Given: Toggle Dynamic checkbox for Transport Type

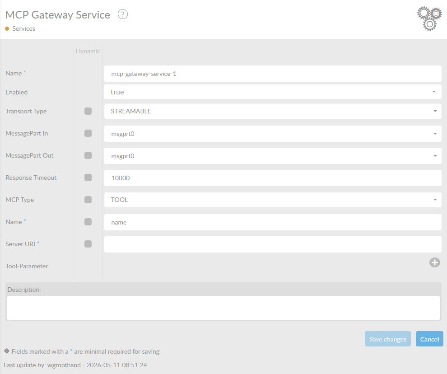Looking at the screenshot, I should pyautogui.click(x=88, y=111).
